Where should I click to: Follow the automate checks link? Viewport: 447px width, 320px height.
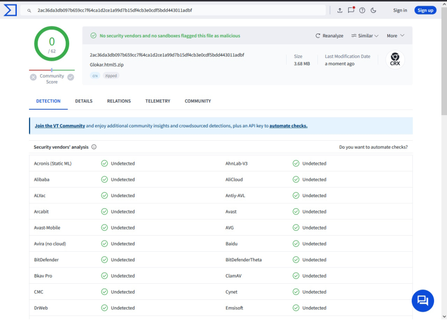pyautogui.click(x=288, y=126)
